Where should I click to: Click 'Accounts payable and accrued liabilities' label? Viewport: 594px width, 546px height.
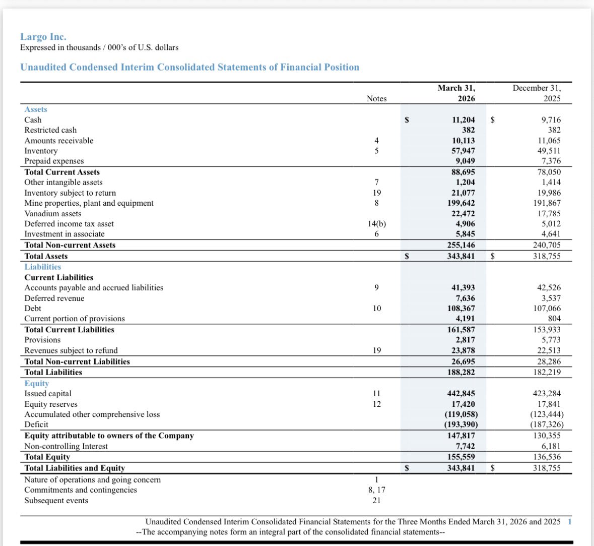(94, 288)
